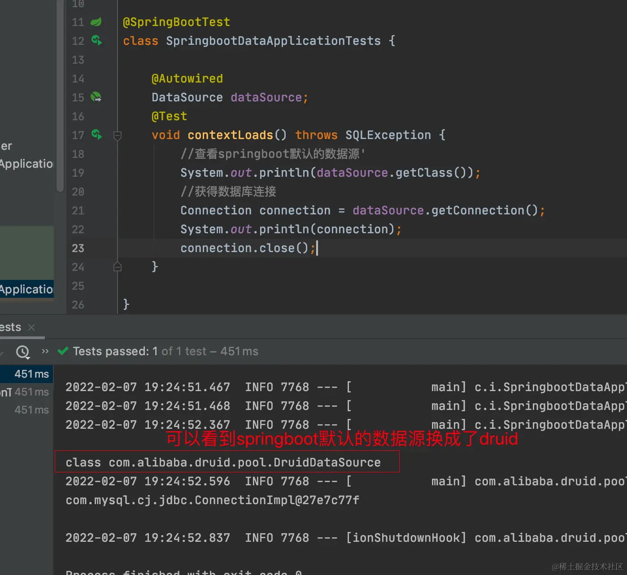Click getConnection() on line 21
This screenshot has width=627, height=575.
point(485,210)
